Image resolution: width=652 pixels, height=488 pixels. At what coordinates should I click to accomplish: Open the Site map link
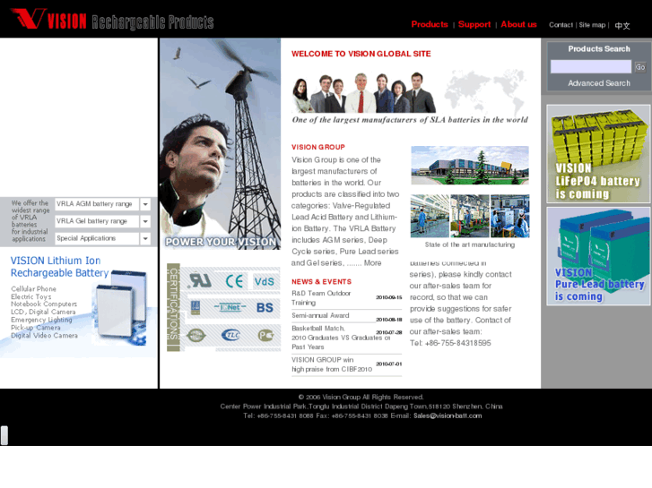592,25
